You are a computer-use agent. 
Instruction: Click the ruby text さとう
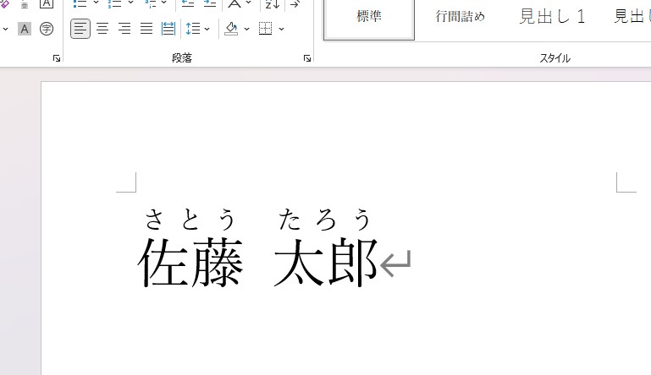pyautogui.click(x=190, y=220)
